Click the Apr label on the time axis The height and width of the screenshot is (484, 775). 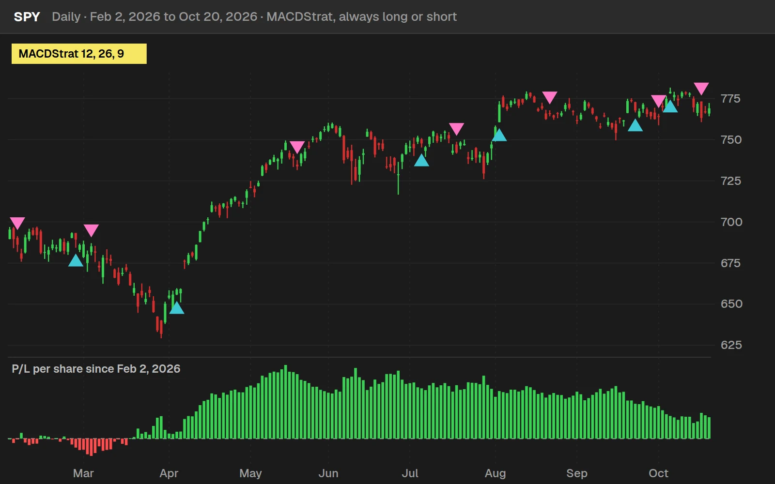169,473
